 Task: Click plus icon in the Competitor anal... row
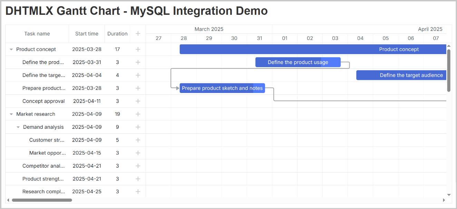(138, 166)
